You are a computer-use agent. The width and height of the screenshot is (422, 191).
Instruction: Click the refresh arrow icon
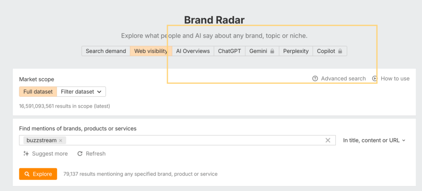point(80,154)
